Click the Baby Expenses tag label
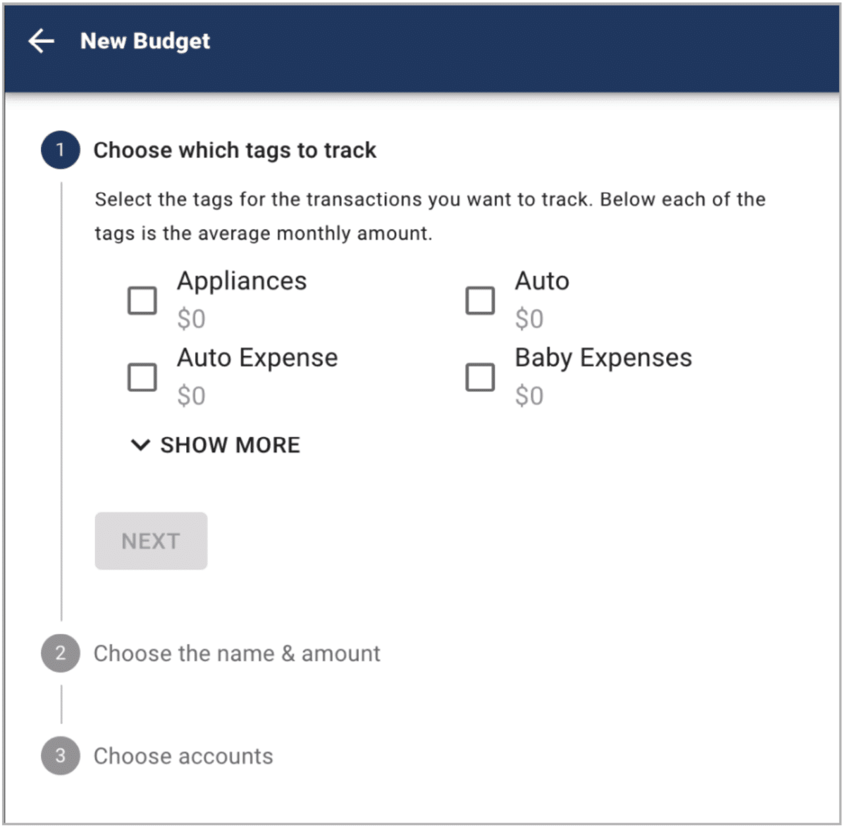 (604, 357)
